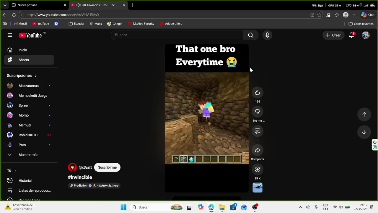
Task: Click the search magnifier button
Action: (x=250, y=35)
